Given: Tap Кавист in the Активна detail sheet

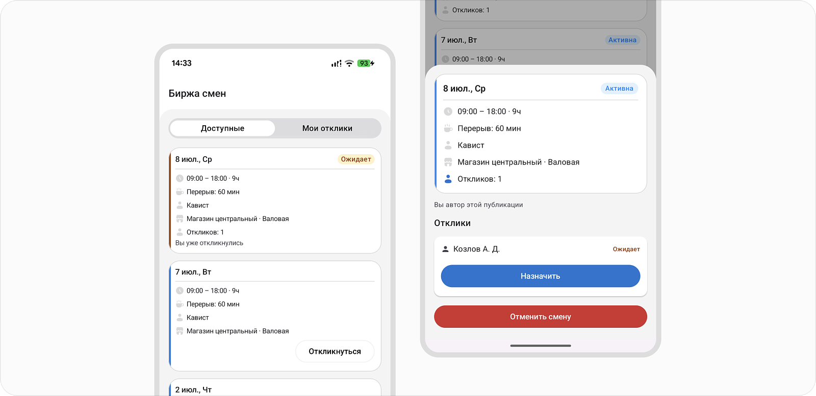Looking at the screenshot, I should click(x=471, y=145).
